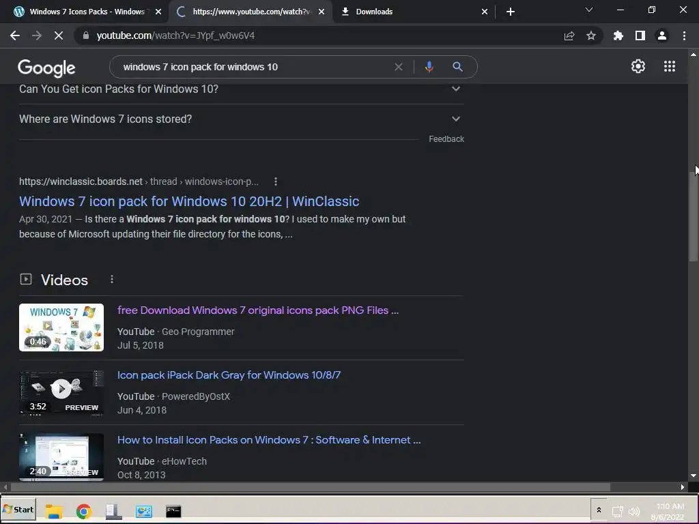Open 'How to Install Icon Packs' video link
Viewport: 699px width, 524px height.
click(269, 440)
